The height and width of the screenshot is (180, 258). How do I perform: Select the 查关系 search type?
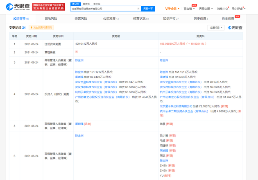pos(97,4)
